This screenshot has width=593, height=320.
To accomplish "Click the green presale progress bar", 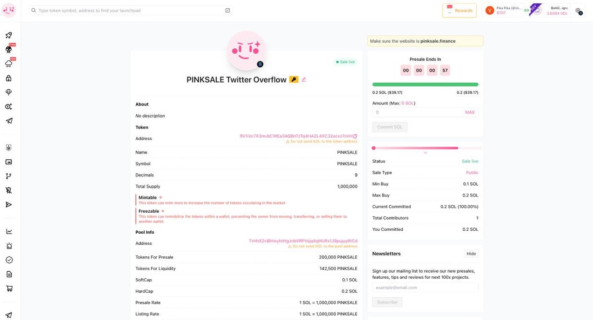I will pos(425,85).
